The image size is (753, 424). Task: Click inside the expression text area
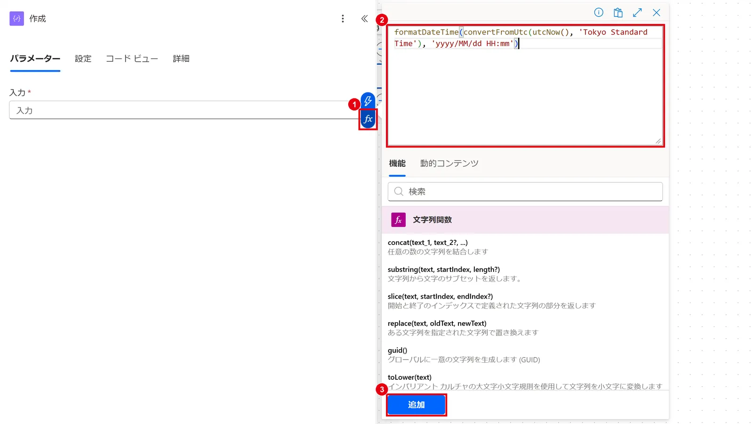pos(525,86)
